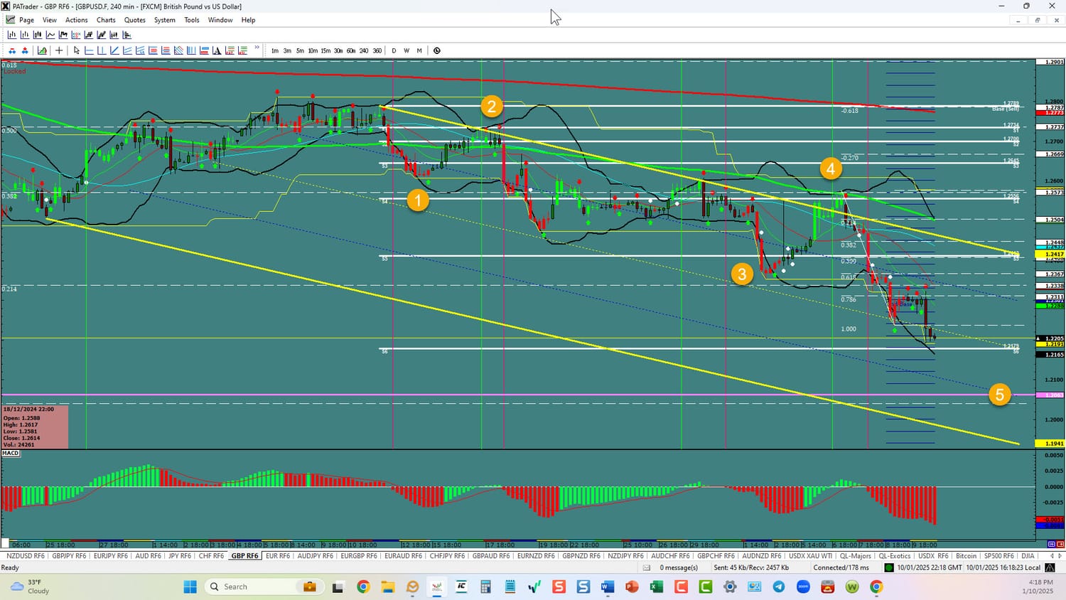The height and width of the screenshot is (600, 1066).
Task: Select the step line chart type icon
Action: (63, 35)
